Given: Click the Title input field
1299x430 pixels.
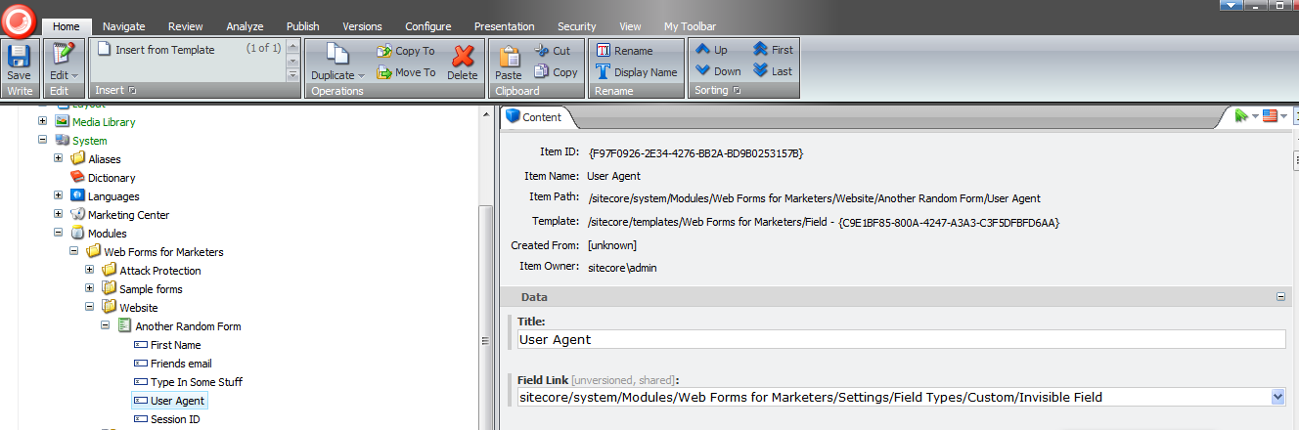Looking at the screenshot, I should (x=900, y=339).
